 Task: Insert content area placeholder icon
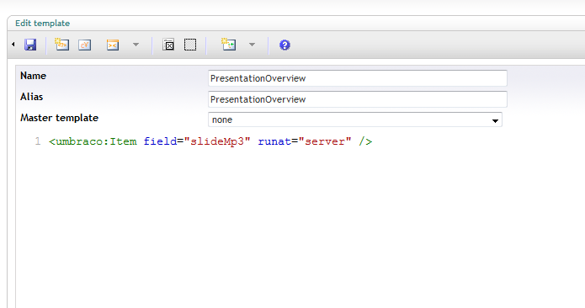point(168,45)
